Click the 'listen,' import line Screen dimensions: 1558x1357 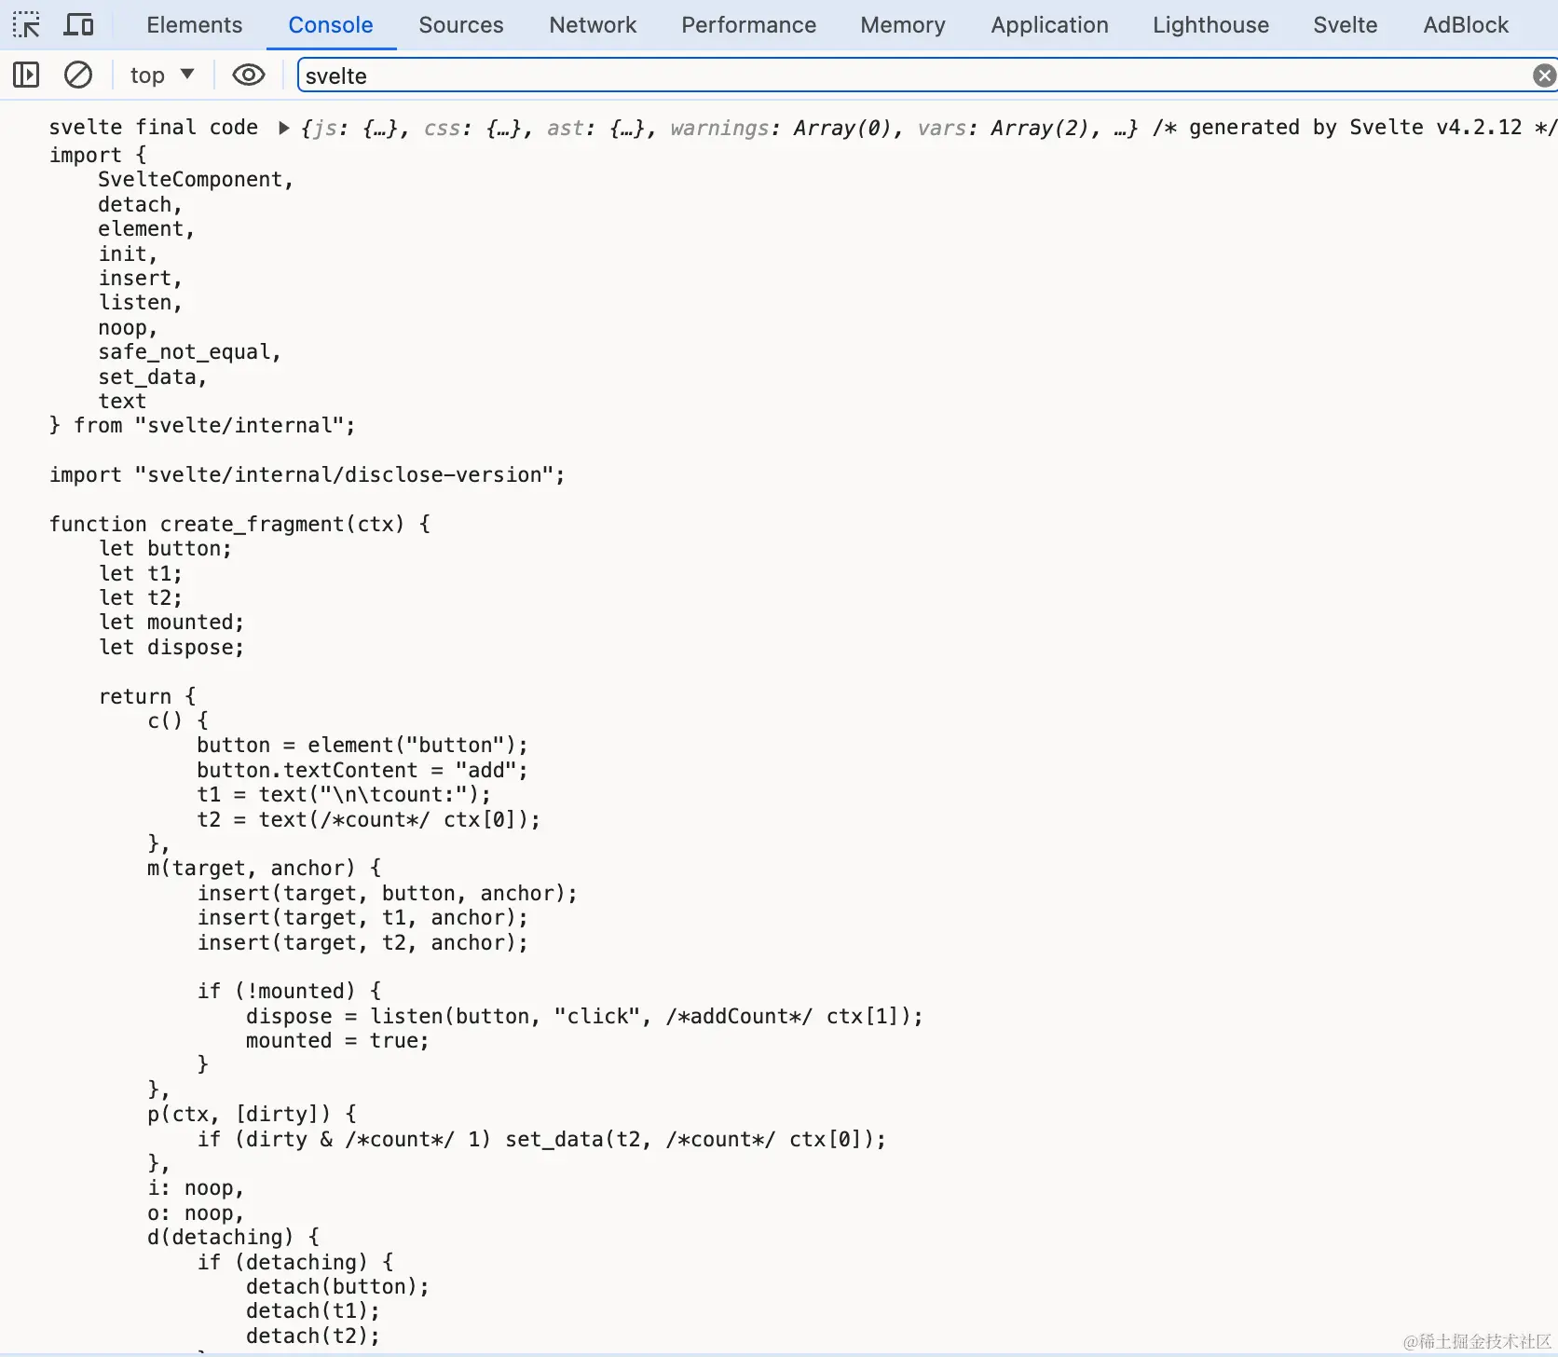click(141, 302)
